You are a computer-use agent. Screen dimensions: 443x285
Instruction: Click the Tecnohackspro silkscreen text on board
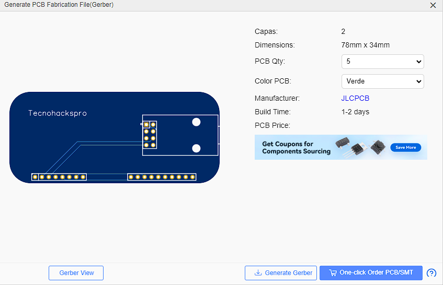point(58,113)
